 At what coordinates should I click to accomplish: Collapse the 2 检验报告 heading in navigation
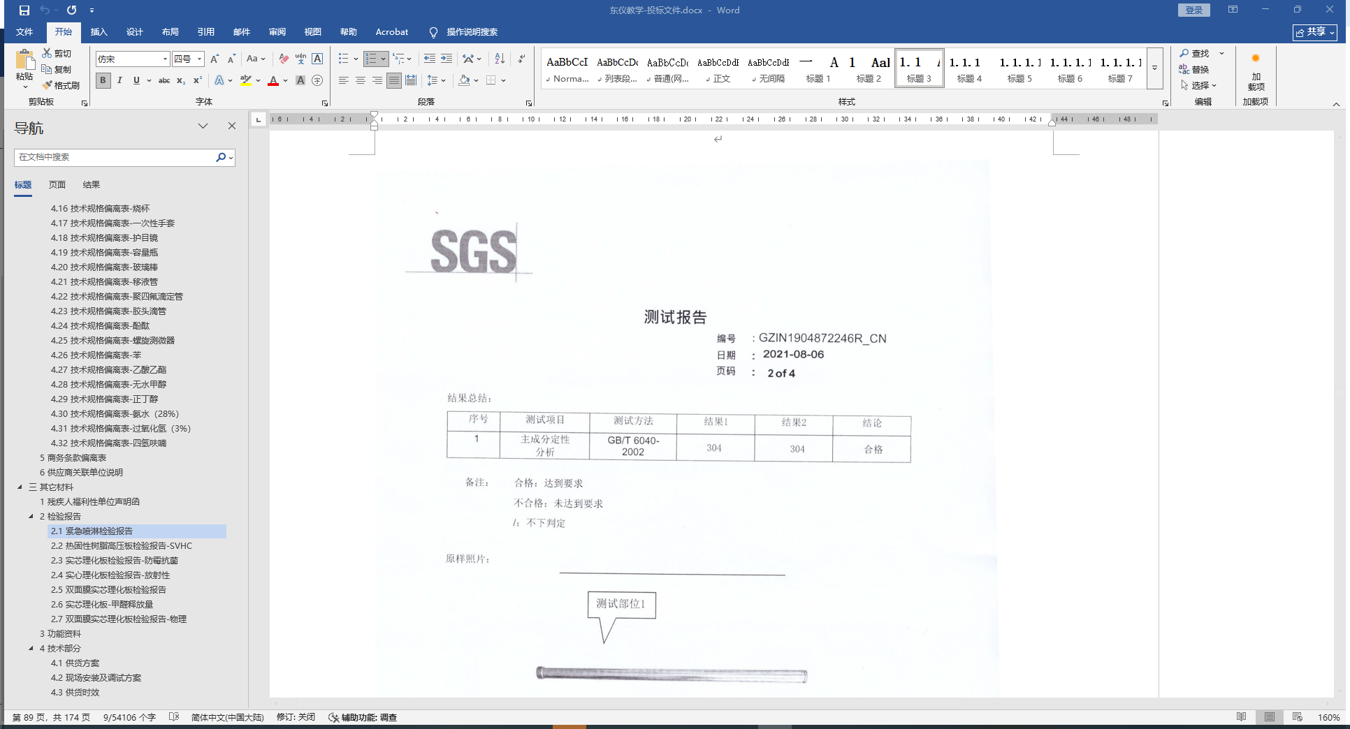click(31, 517)
